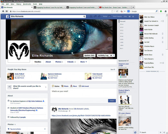Click the Home link in blue bar
168x134 pixels.
(105, 17)
